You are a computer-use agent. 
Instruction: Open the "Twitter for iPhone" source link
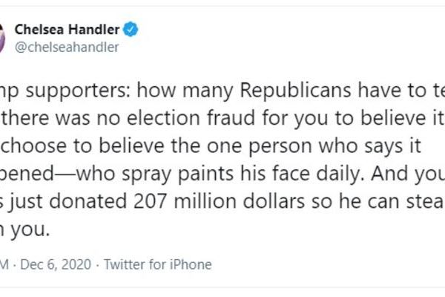coord(157,264)
